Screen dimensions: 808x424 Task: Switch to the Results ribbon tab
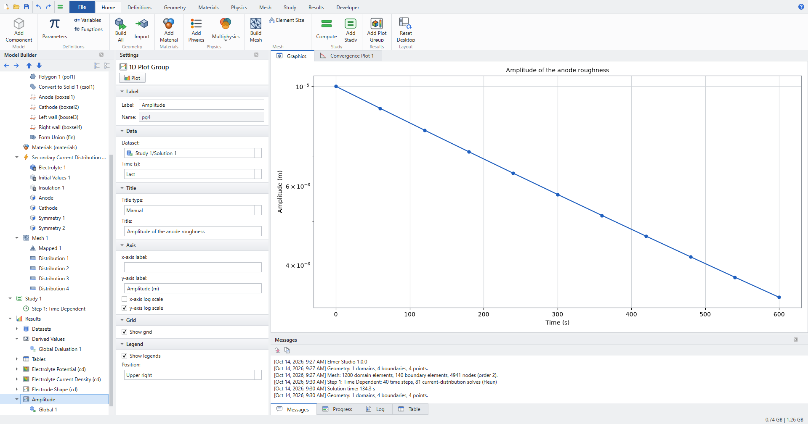[x=316, y=8]
